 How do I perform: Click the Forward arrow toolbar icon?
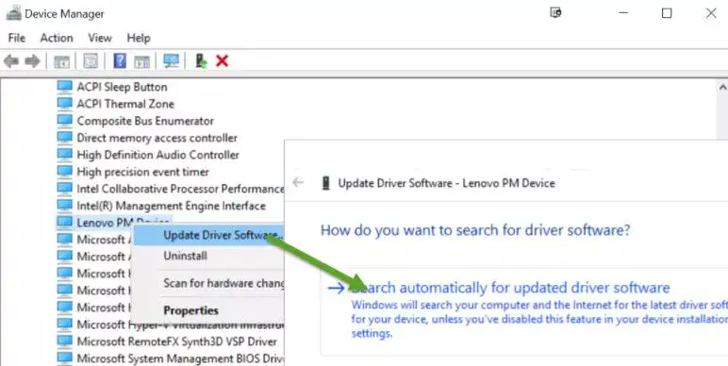[32, 61]
